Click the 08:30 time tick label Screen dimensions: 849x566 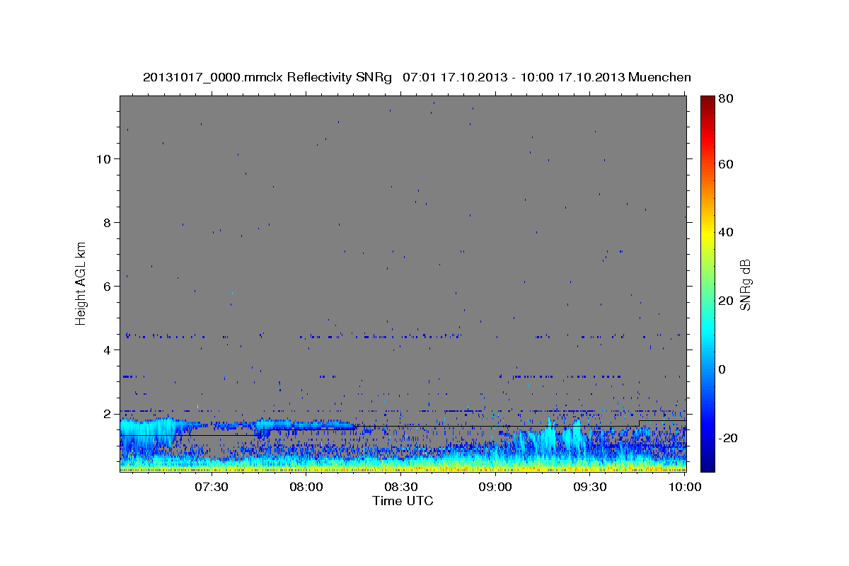pos(400,487)
